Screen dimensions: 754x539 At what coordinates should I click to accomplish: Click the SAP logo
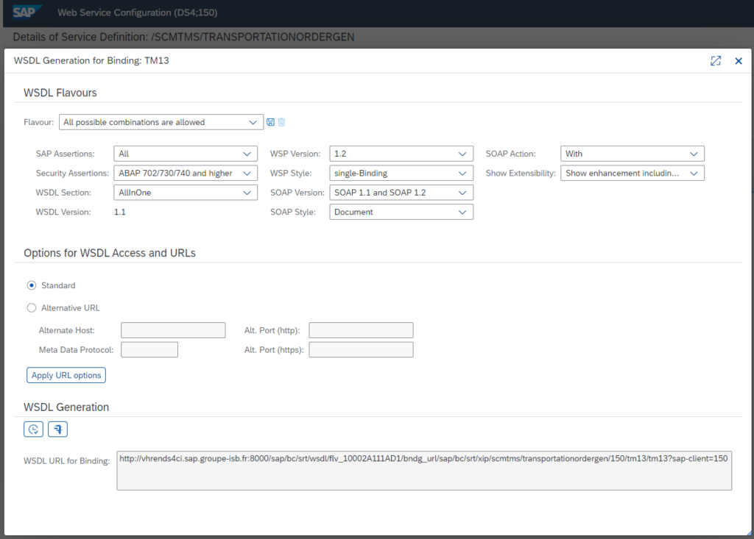click(x=27, y=12)
